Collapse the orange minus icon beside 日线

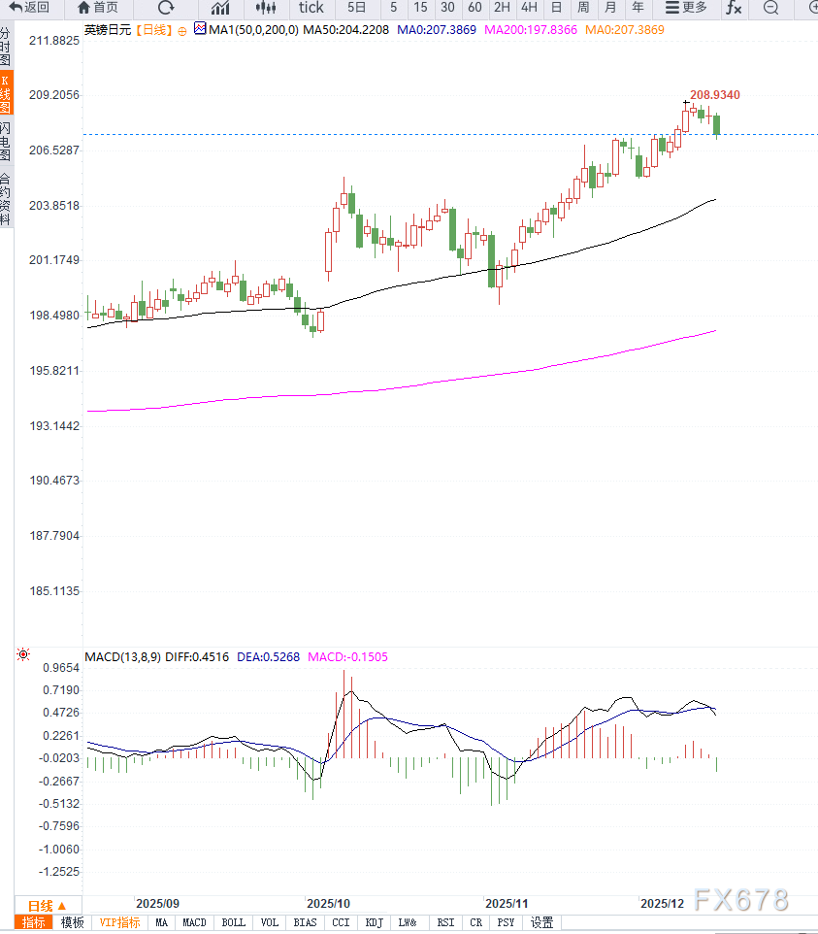pyautogui.click(x=180, y=30)
